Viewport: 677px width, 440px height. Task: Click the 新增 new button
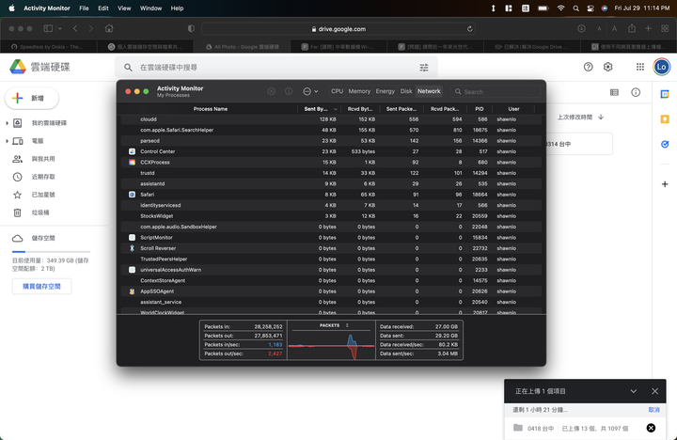coord(32,98)
